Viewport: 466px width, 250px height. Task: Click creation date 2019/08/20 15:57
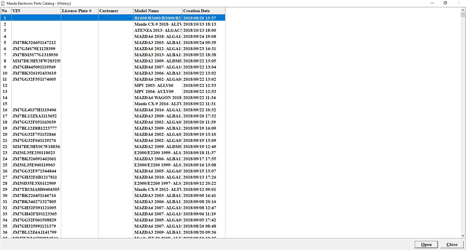200,18
